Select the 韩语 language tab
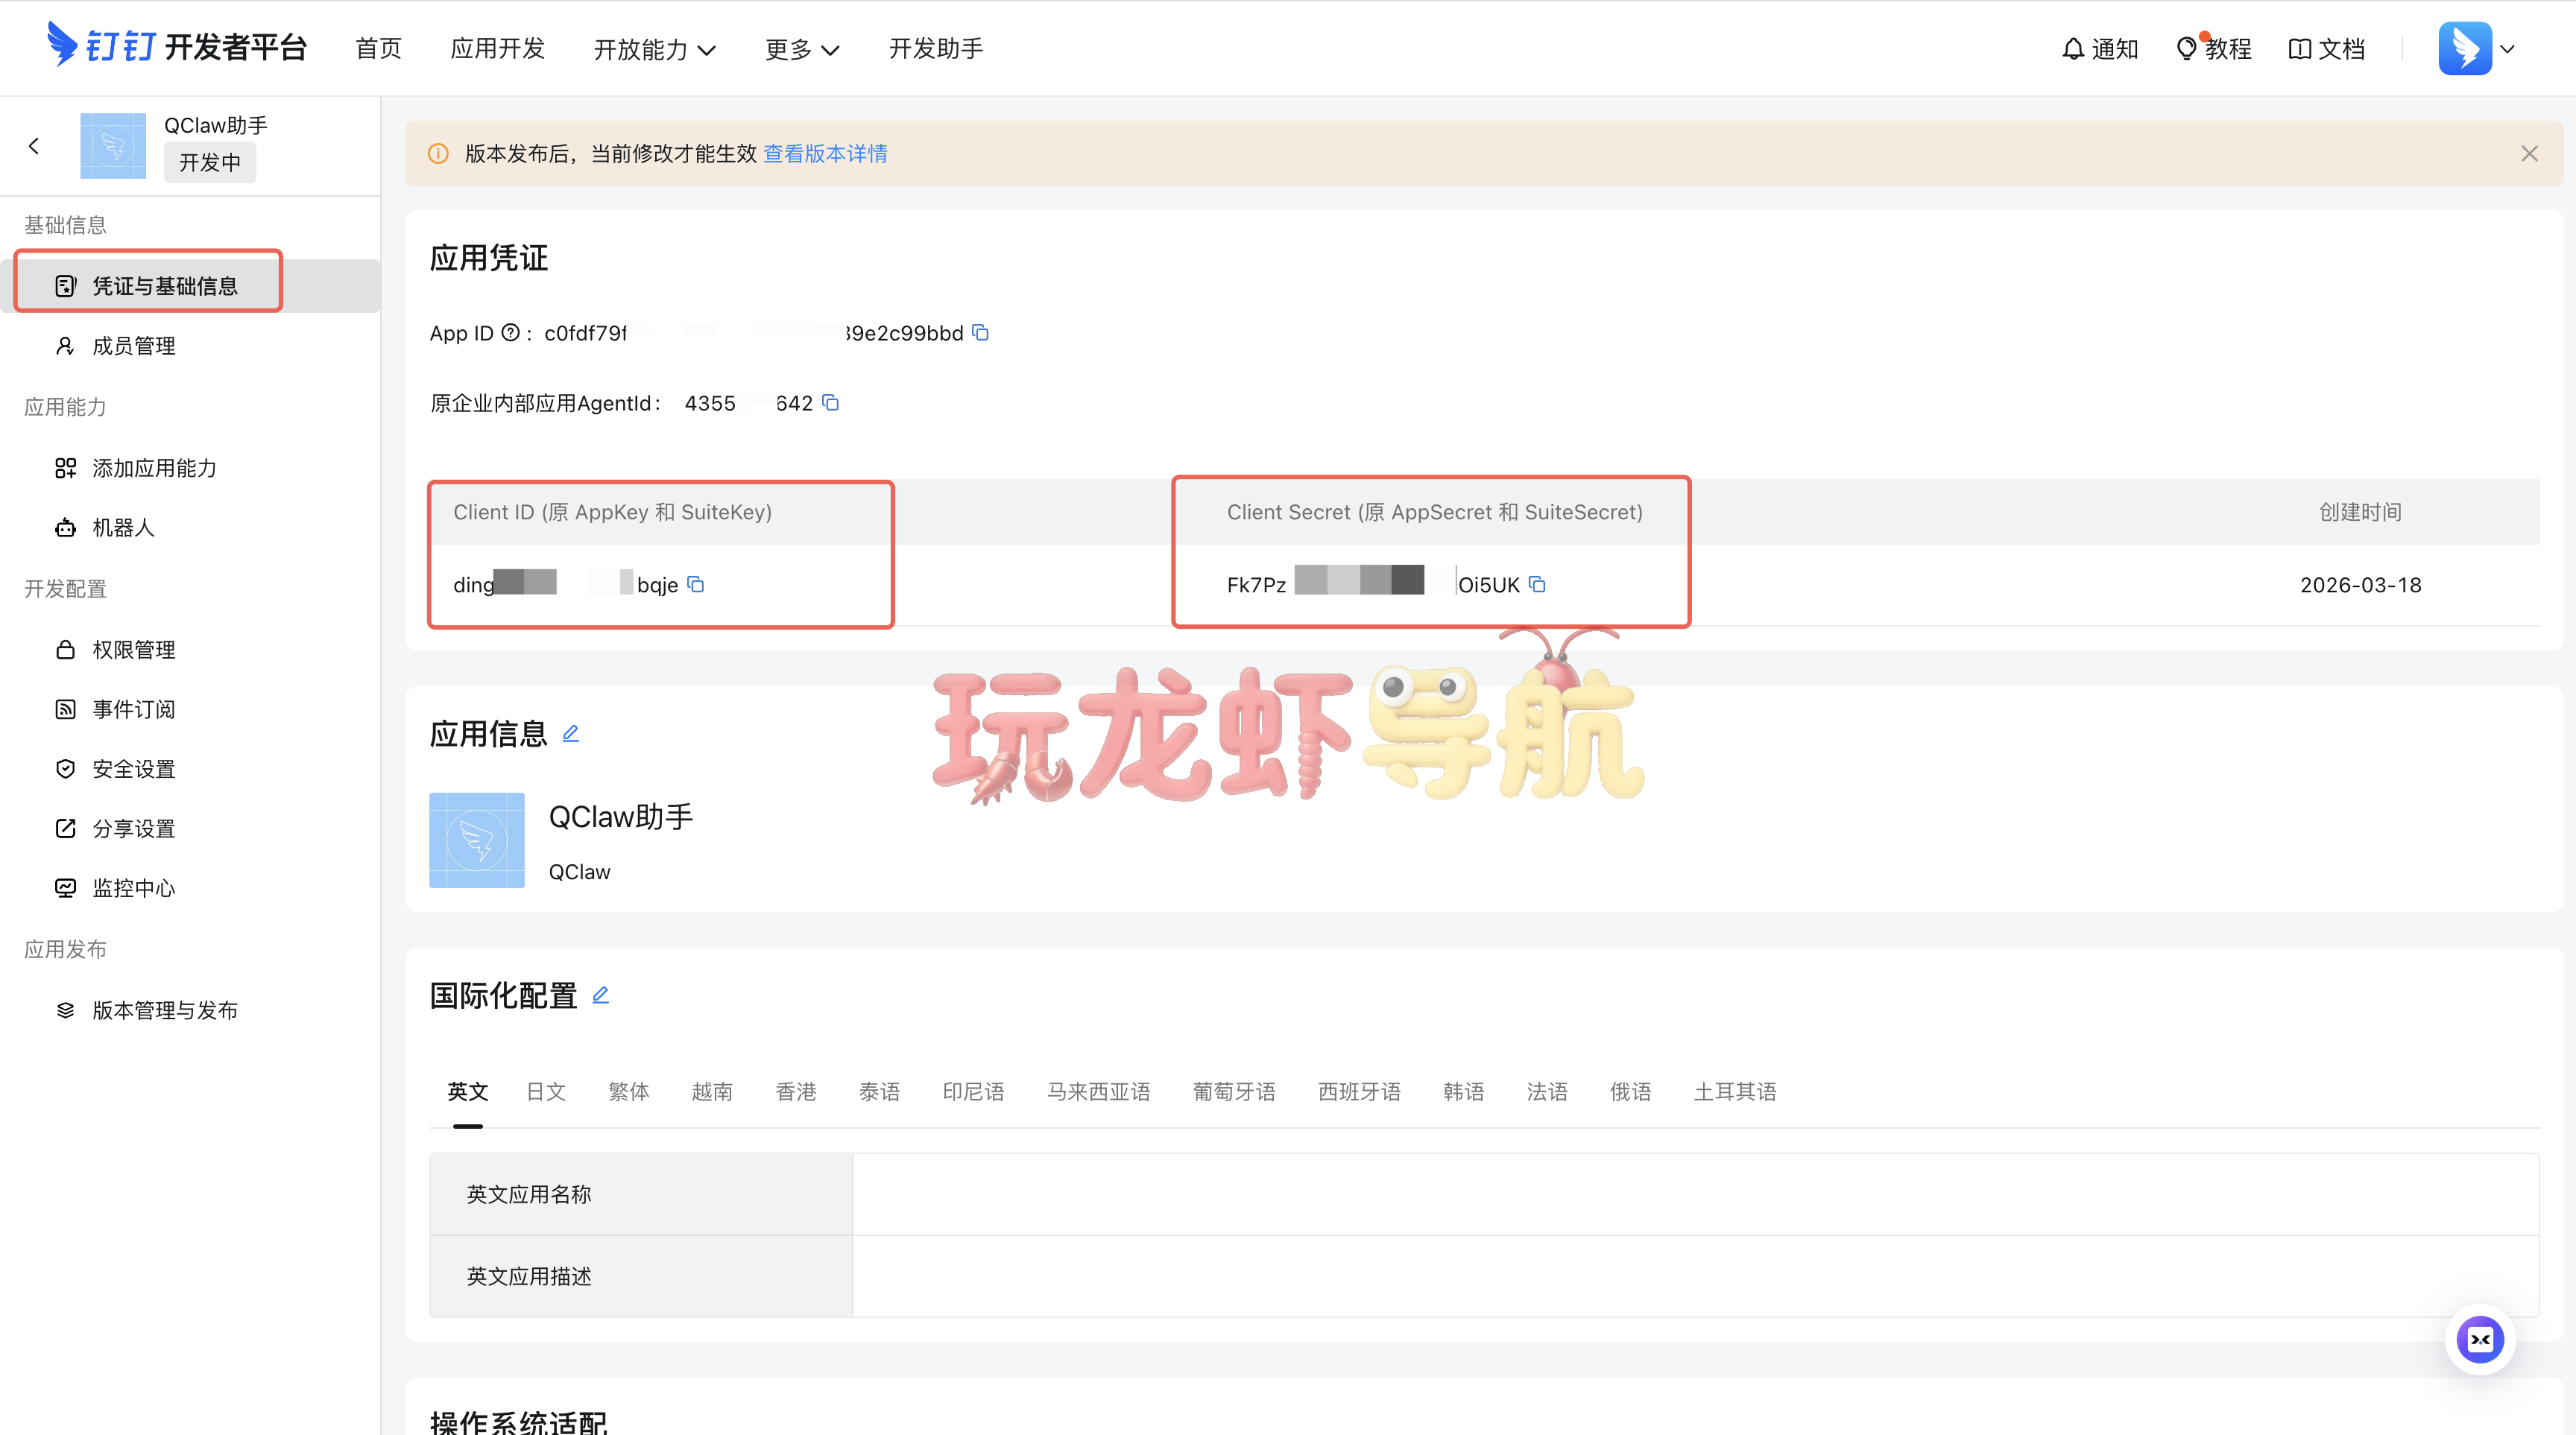The height and width of the screenshot is (1435, 2576). pos(1464,1092)
